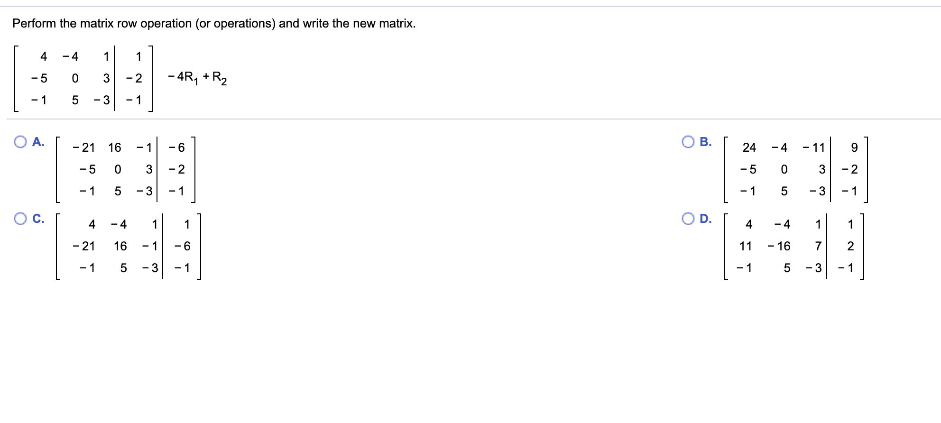Click the label letter A next to its matrix
This screenshot has width=941, height=423.
point(38,141)
